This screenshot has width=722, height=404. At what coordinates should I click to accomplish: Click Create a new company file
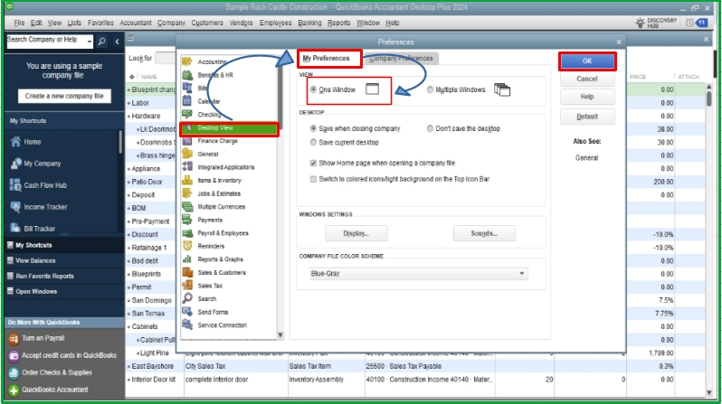64,96
